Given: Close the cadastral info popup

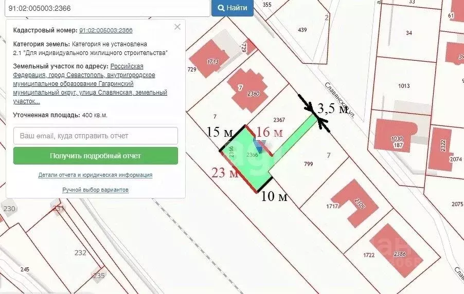Looking at the screenshot, I should coord(177,27).
